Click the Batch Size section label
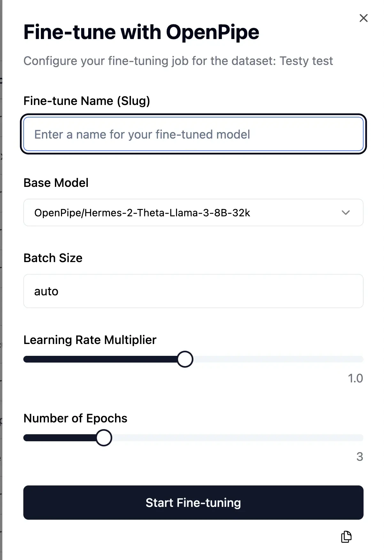 [x=53, y=258]
